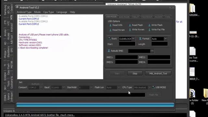Click the 'Hardware version:CA01' log line
This screenshot has height=117, width=208.
pyautogui.click(x=30, y=43)
